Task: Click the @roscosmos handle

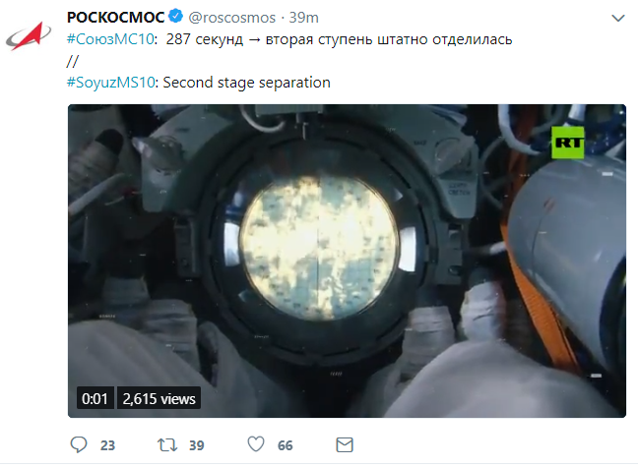Action: [232, 18]
